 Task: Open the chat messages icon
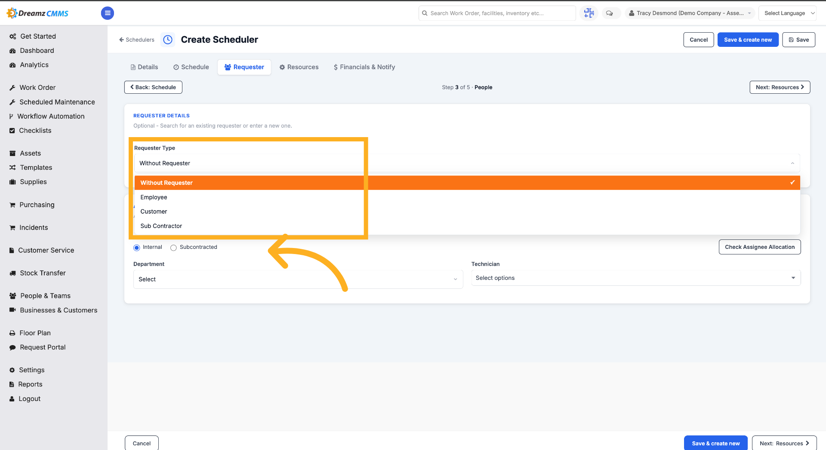(x=610, y=13)
